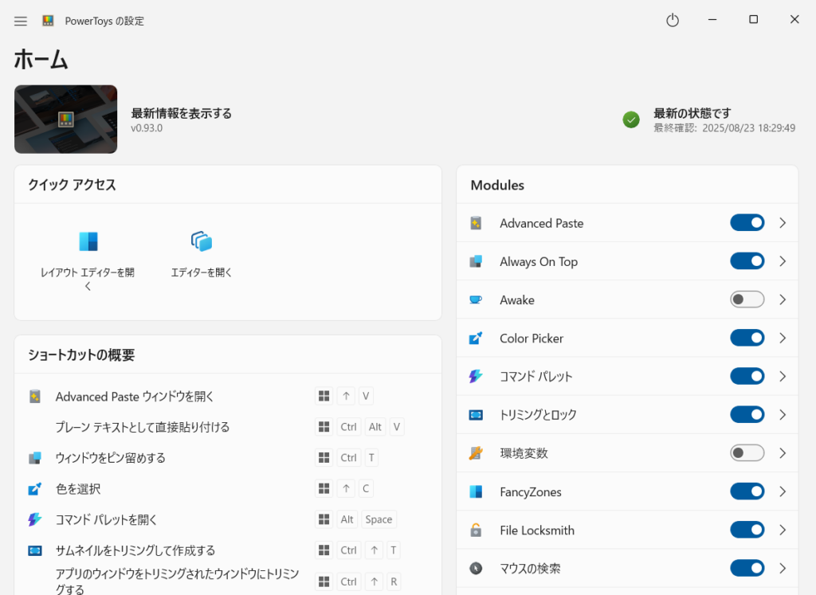Click the power/quit icon in title bar

coord(673,20)
